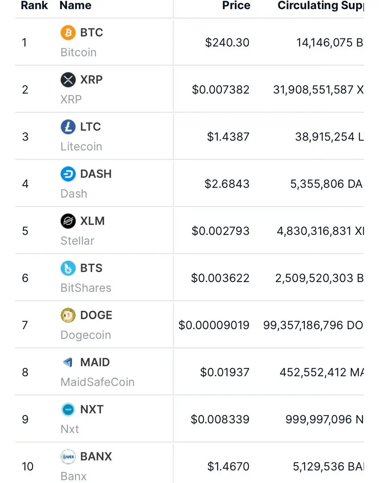The image size is (379, 483).
Task: Click the Nxt round logo icon
Action: pyautogui.click(x=68, y=409)
